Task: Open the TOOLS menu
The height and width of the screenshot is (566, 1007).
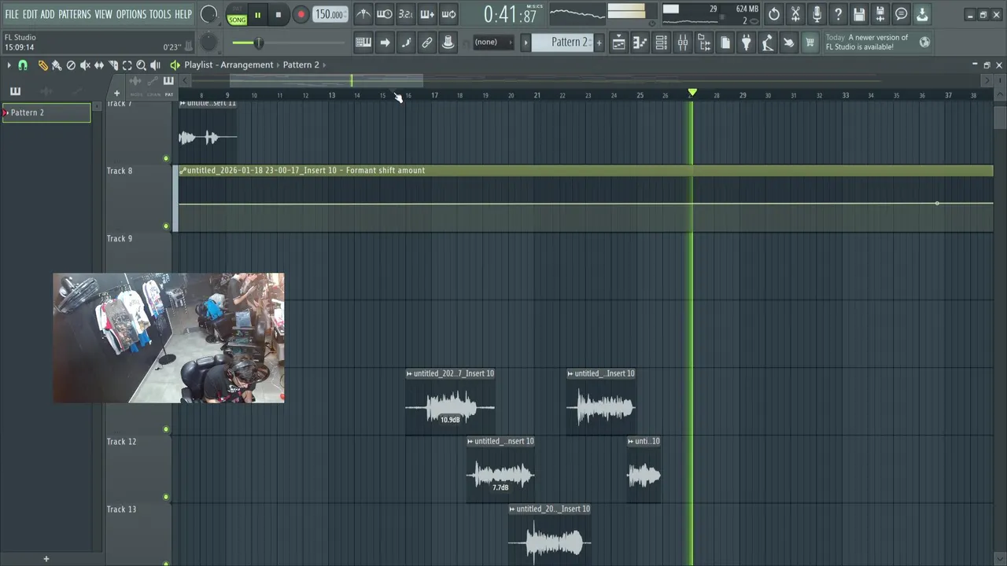Action: tap(160, 14)
